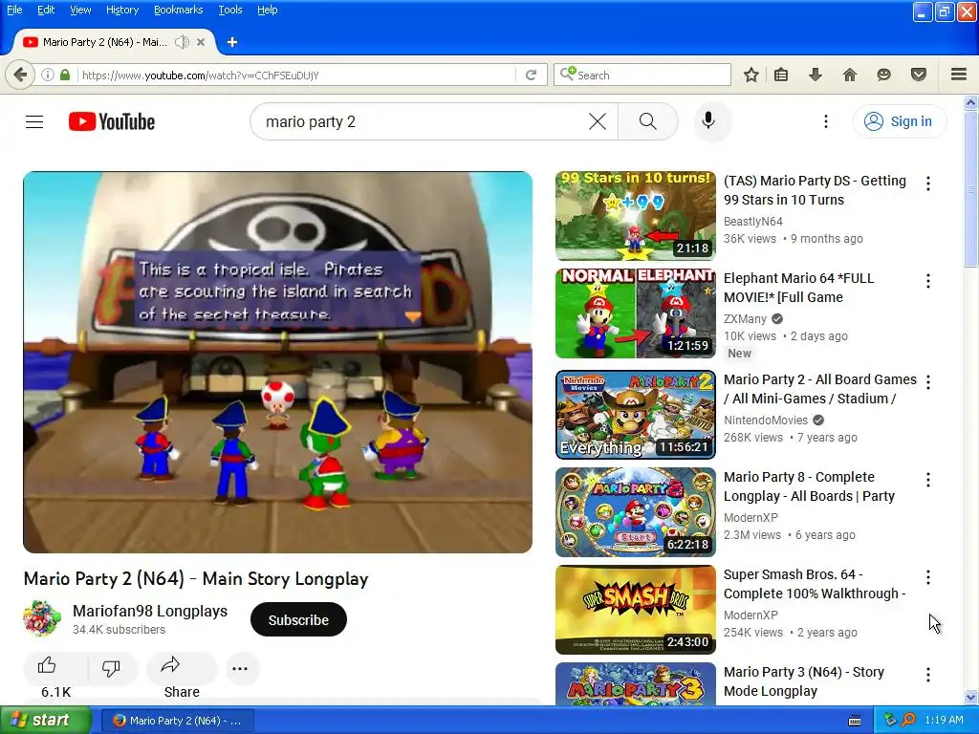Start voice search with the microphone icon
The width and height of the screenshot is (979, 734).
coord(708,120)
